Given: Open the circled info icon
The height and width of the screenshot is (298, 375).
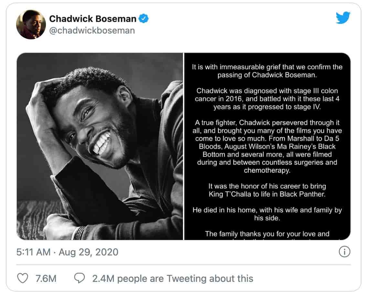Looking at the screenshot, I should 344,252.
